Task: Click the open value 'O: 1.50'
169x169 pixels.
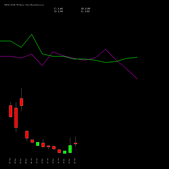Action: (58, 11)
